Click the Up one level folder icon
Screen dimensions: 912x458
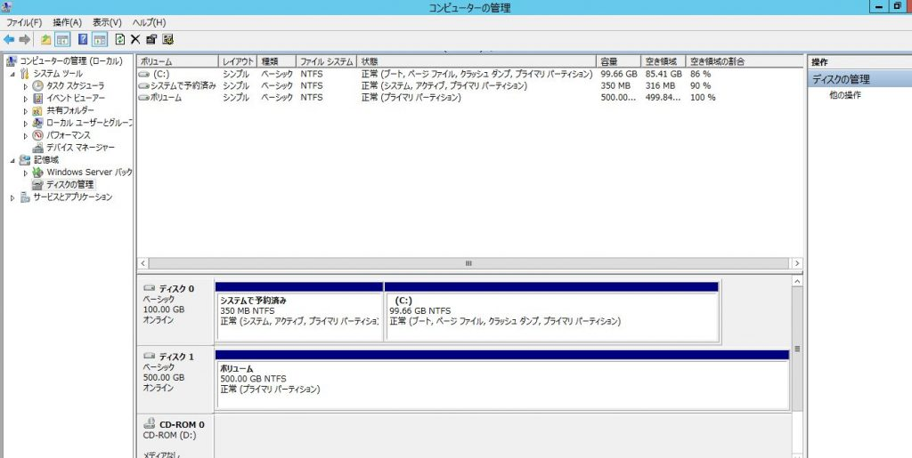45,39
